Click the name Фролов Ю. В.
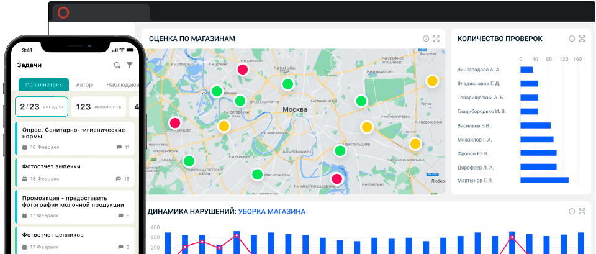The width and height of the screenshot is (596, 254). click(472, 153)
